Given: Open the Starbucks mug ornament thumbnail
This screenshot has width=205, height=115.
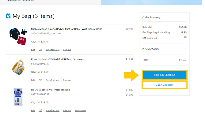Looking at the screenshot, I should [x=18, y=67].
